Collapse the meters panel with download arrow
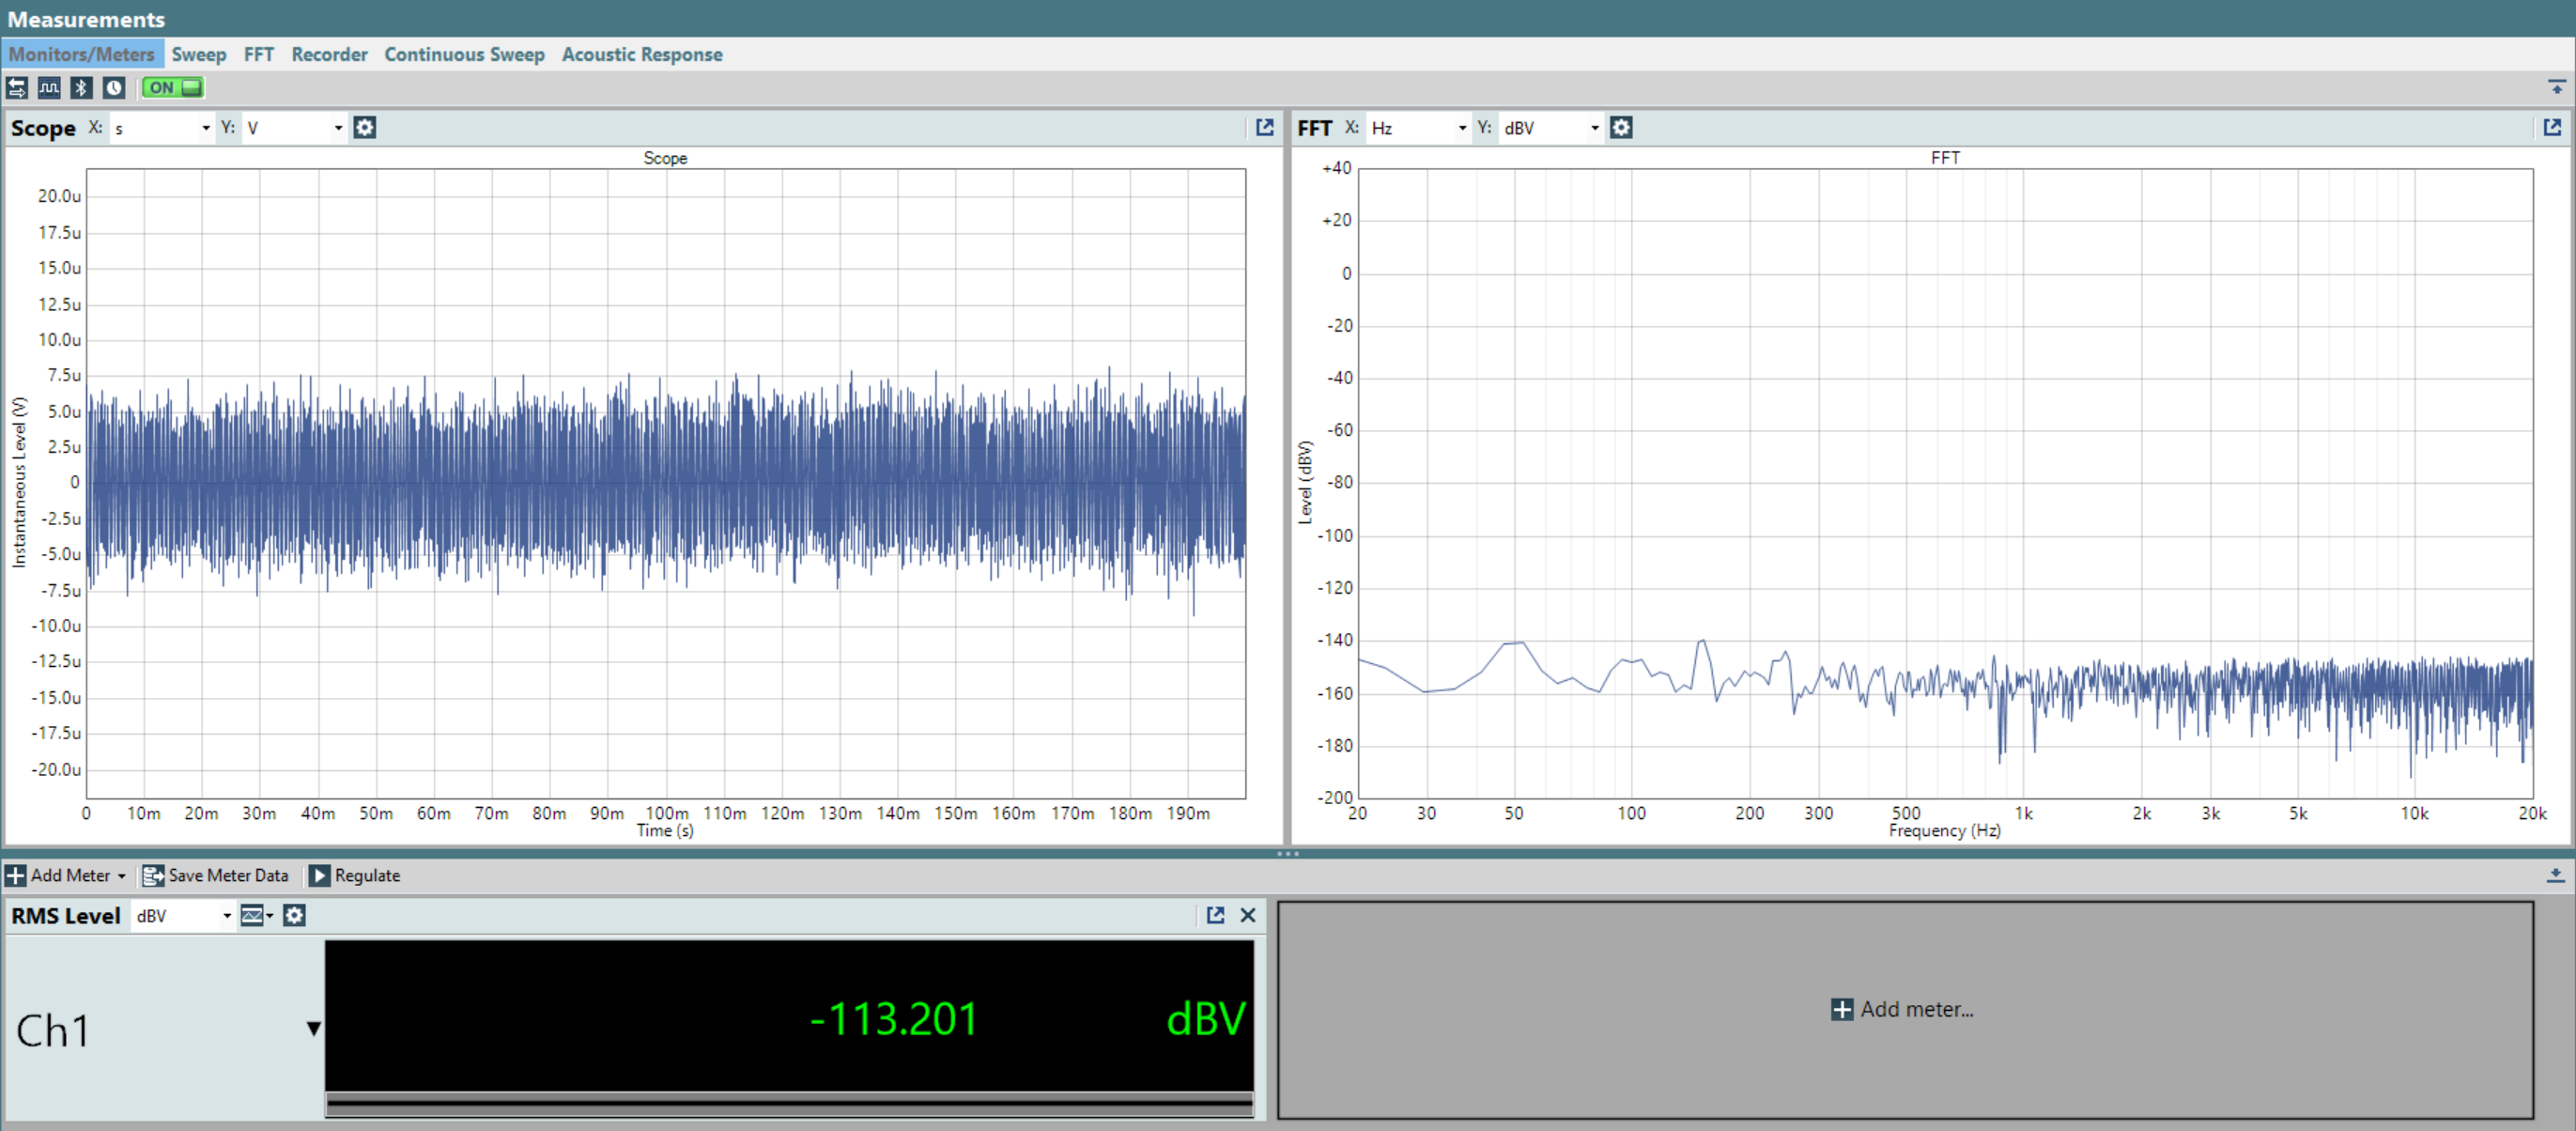2576x1131 pixels. [2555, 875]
